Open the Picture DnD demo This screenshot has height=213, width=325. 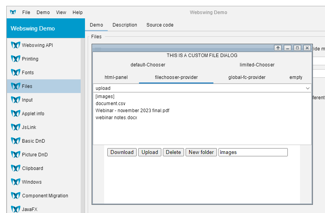44,154
